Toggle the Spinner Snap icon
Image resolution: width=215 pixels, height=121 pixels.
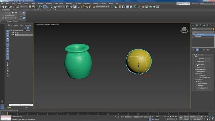[90, 7]
